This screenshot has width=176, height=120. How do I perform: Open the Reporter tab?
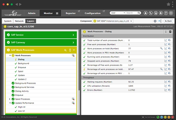pyautogui.click(x=71, y=13)
